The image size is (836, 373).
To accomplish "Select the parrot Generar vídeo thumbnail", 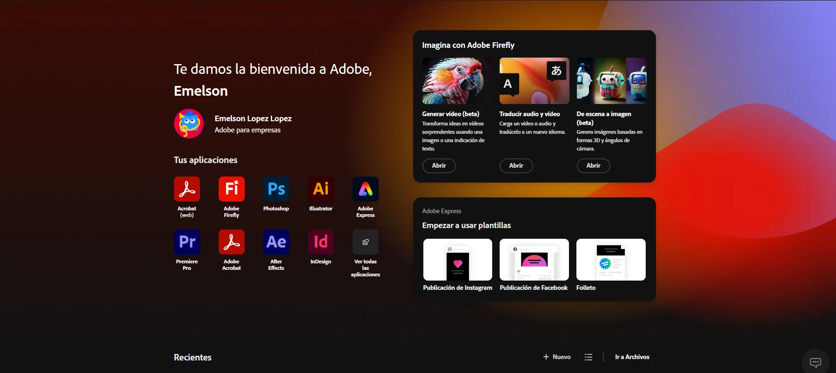I will (457, 81).
